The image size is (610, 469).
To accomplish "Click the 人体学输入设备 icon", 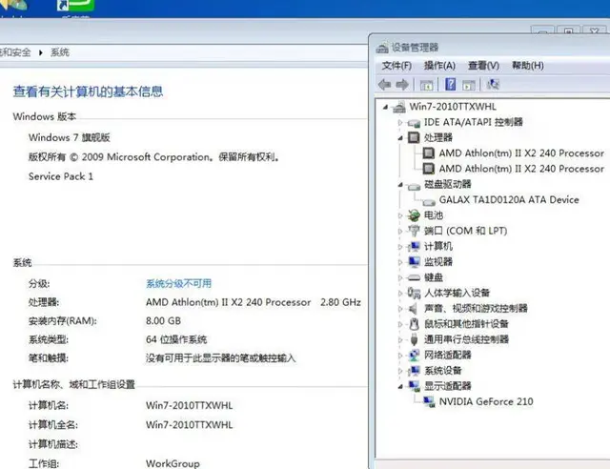I will pos(414,293).
